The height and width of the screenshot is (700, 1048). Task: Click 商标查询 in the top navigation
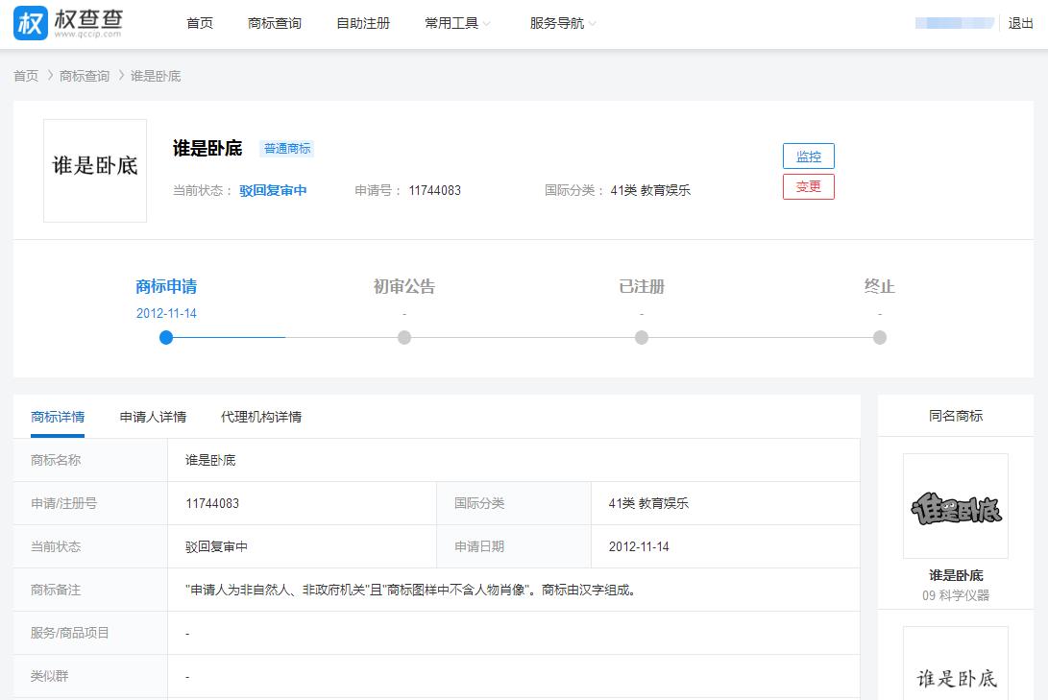coord(273,23)
